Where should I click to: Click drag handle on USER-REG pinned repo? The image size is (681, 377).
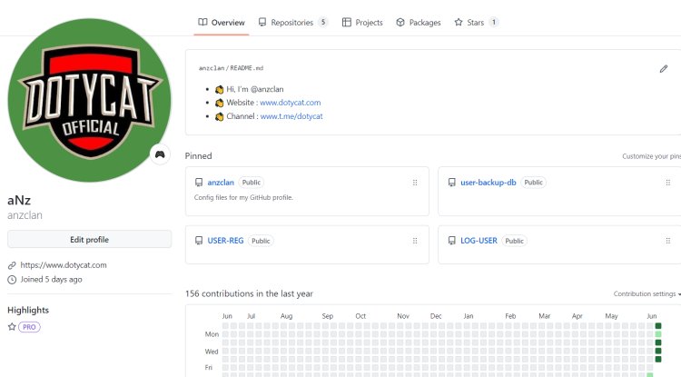point(415,241)
